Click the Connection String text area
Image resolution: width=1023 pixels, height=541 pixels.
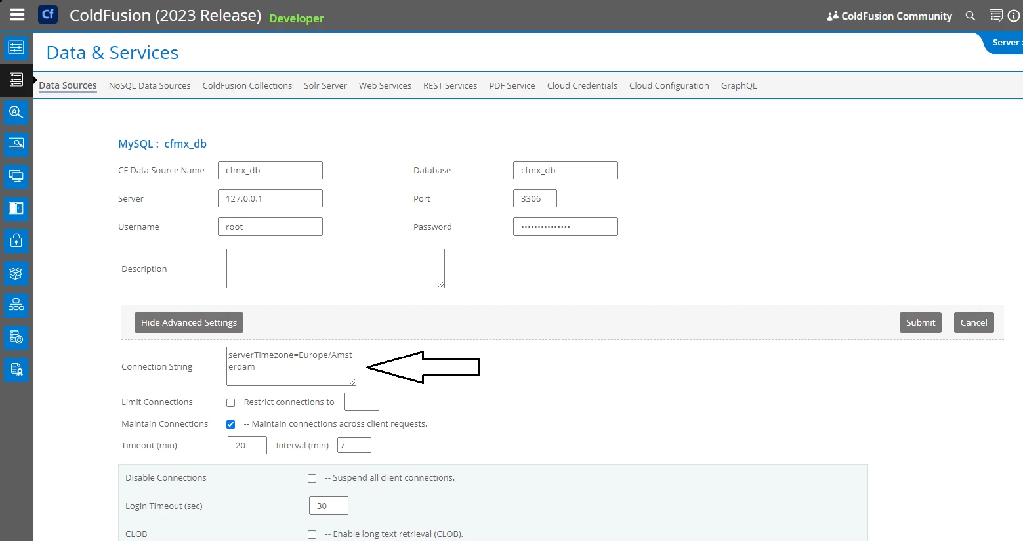(x=291, y=366)
